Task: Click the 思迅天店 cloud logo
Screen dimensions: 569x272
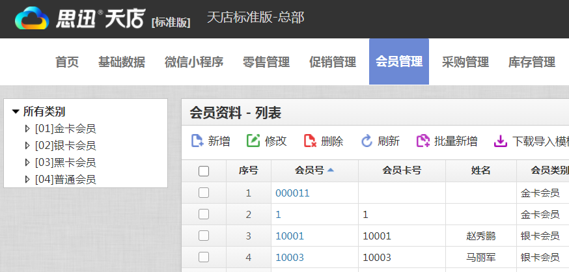Action: [32, 18]
